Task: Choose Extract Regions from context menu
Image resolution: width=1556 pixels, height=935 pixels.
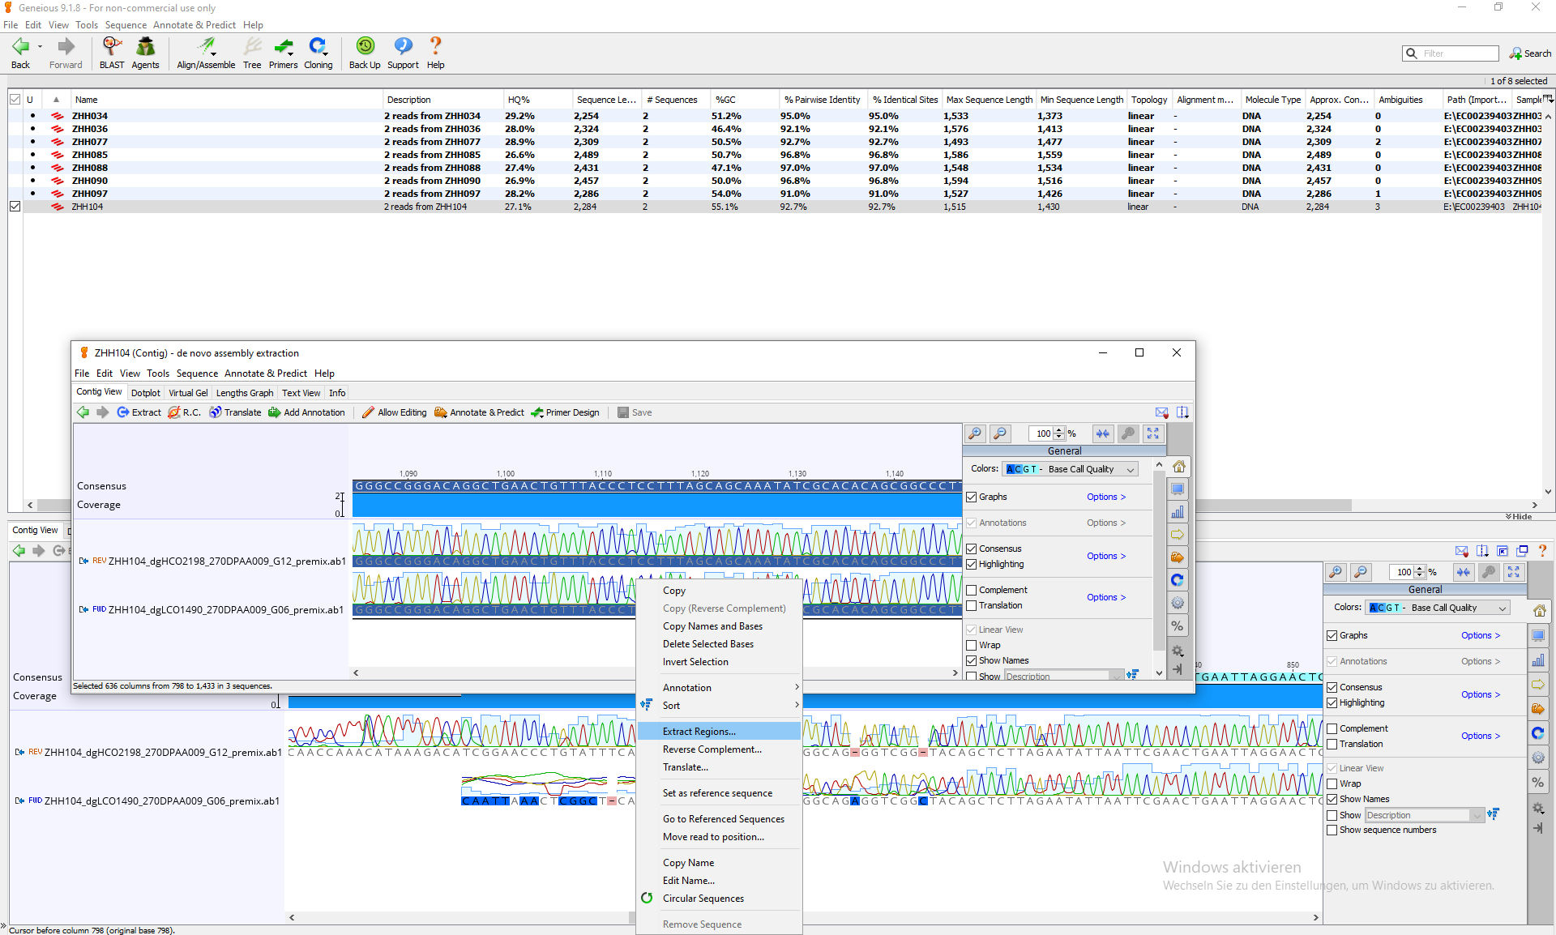Action: (719, 732)
